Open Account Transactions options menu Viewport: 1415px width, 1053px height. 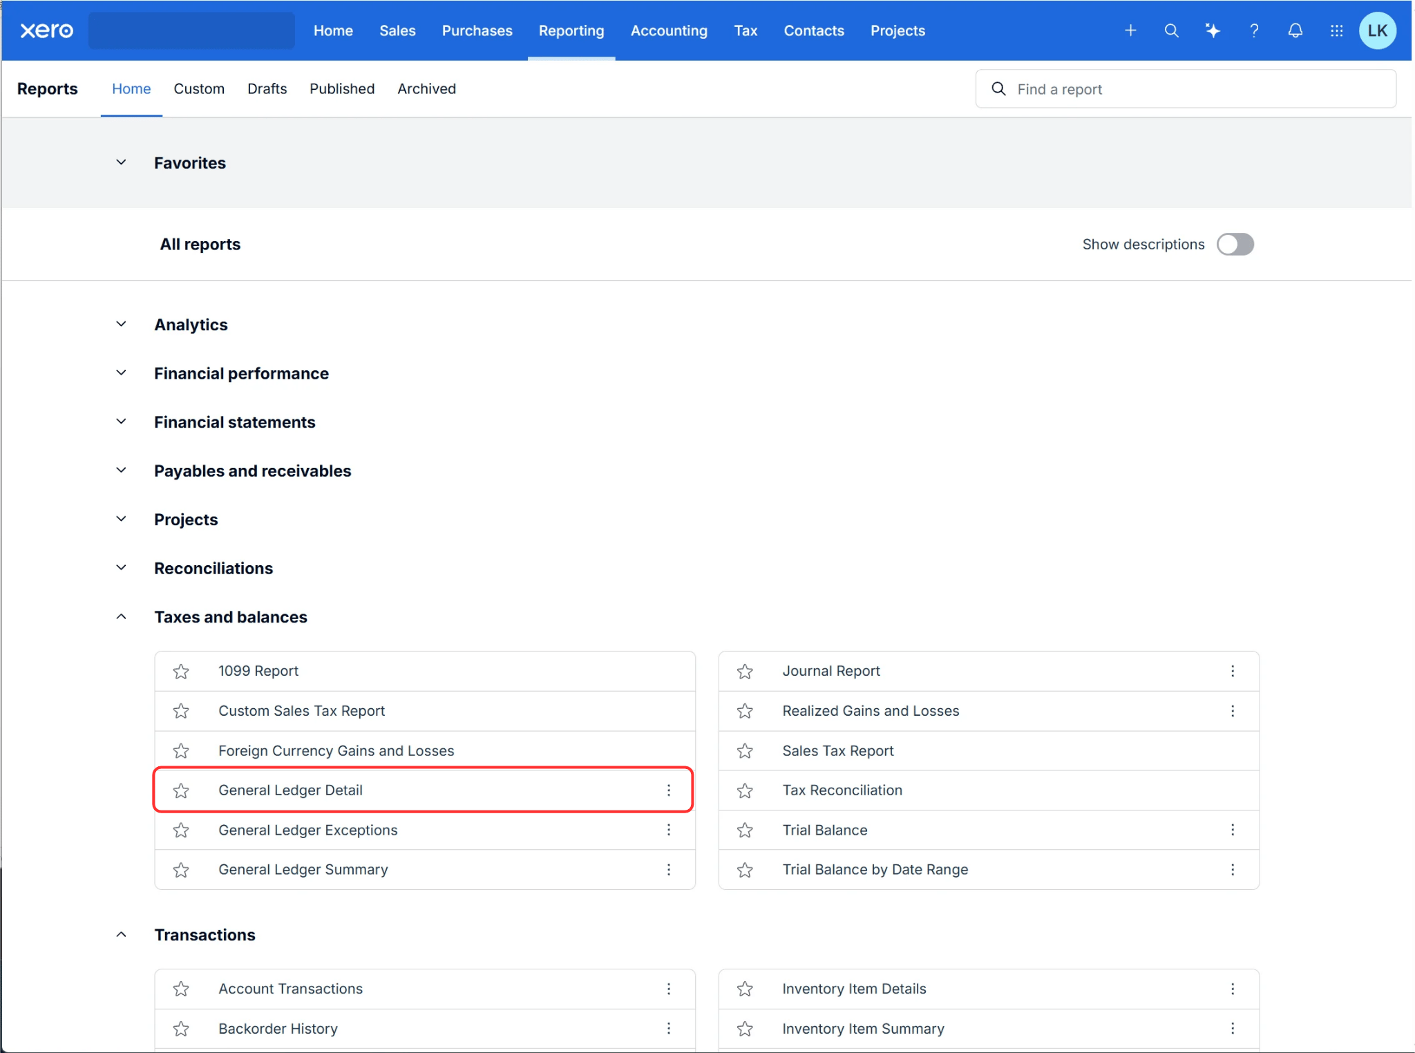668,989
